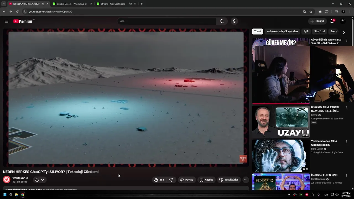Expand the tab search dropdown arrow
354x199 pixels.
tap(4, 4)
